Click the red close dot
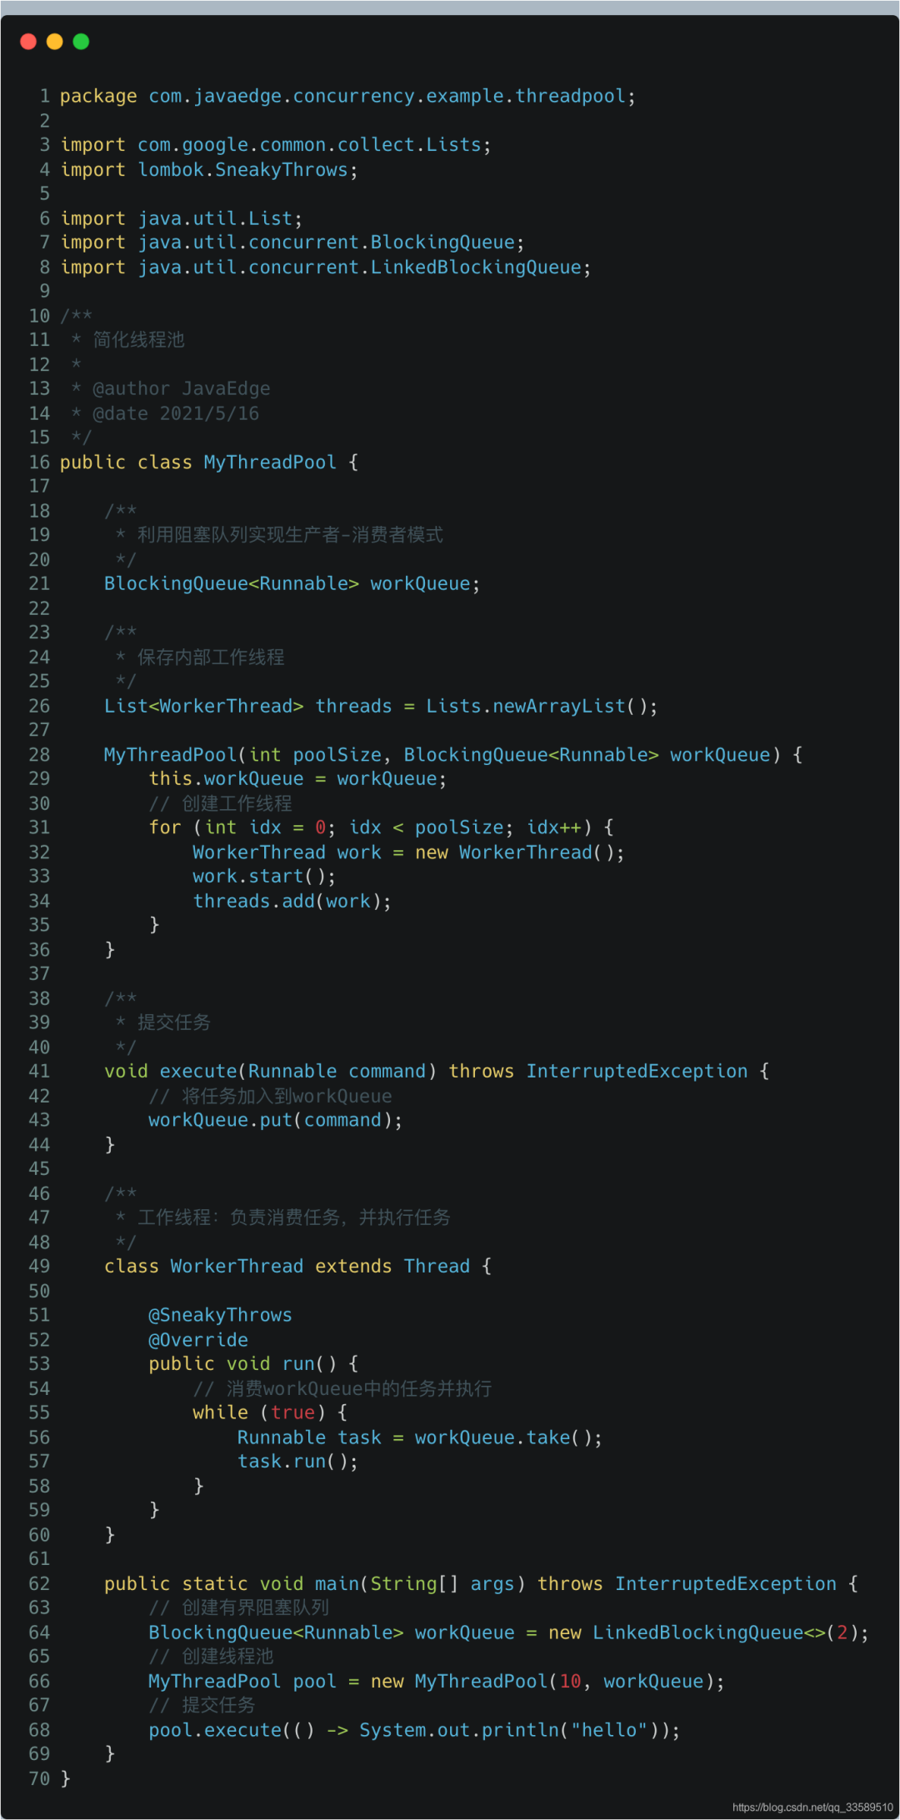This screenshot has height=1820, width=900. point(28,42)
